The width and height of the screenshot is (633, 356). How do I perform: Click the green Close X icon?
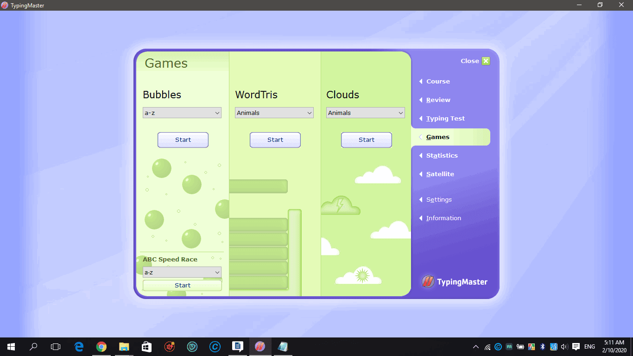pyautogui.click(x=486, y=61)
